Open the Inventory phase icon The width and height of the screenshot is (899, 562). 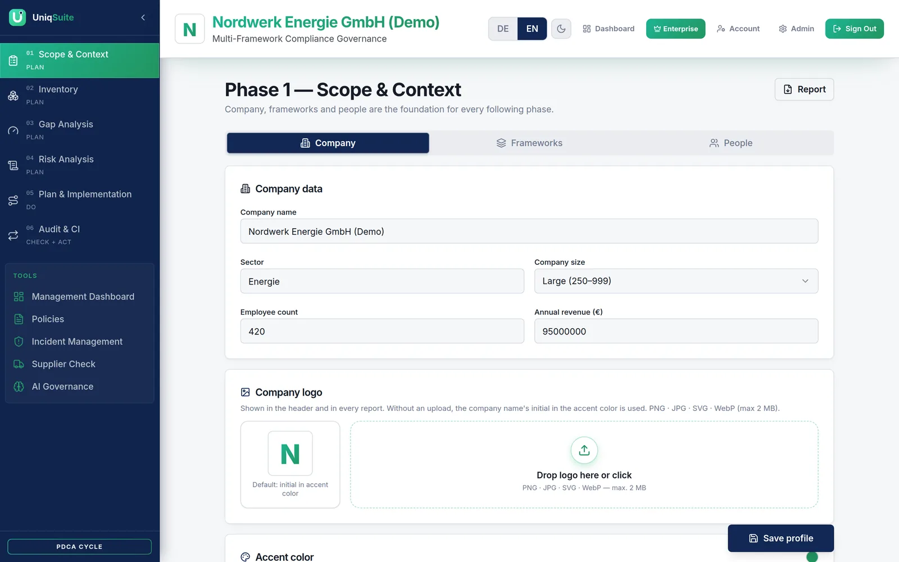13,96
